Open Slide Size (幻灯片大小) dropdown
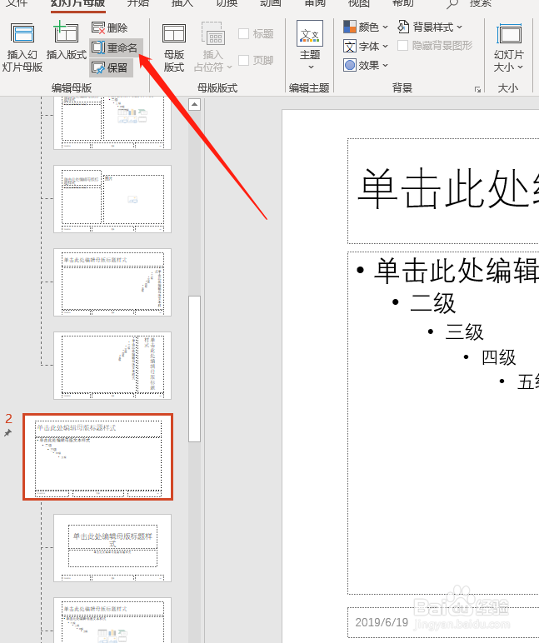This screenshot has height=643, width=539. pos(509,47)
